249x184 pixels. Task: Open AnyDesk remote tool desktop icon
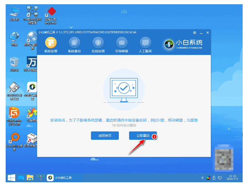(51, 14)
